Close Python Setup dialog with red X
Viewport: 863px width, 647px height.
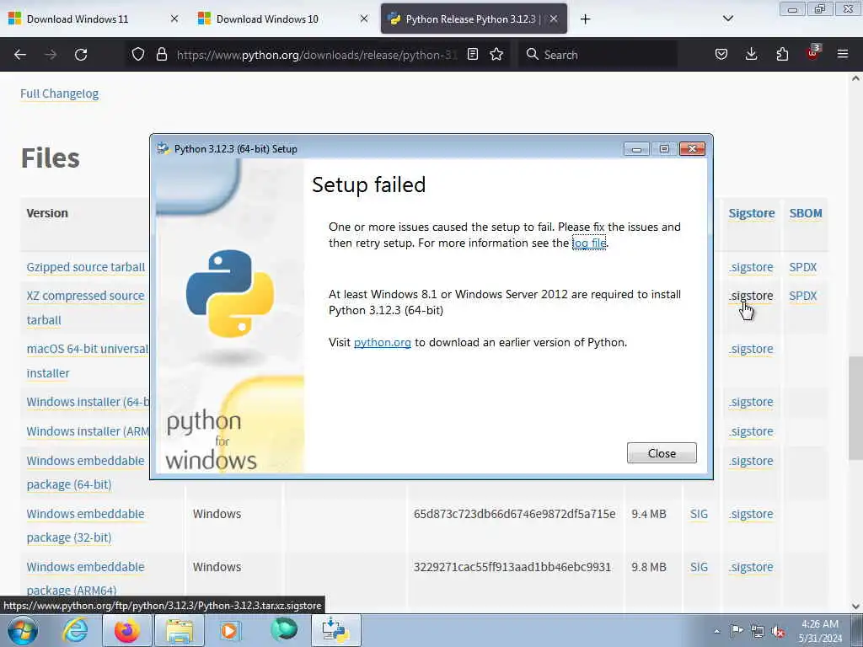(x=693, y=148)
